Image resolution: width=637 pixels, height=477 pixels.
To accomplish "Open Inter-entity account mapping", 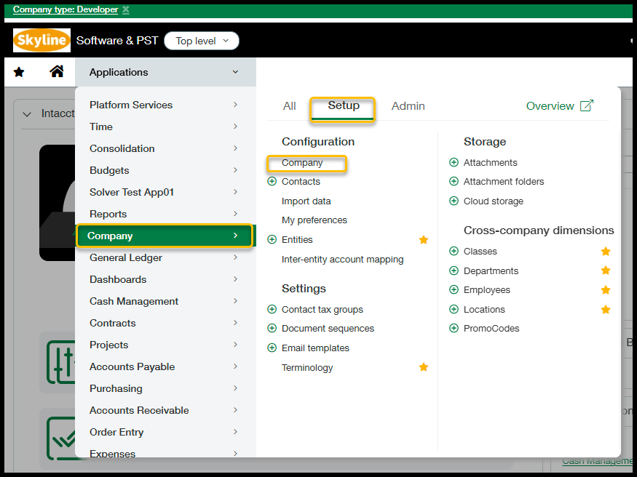I will 342,260.
